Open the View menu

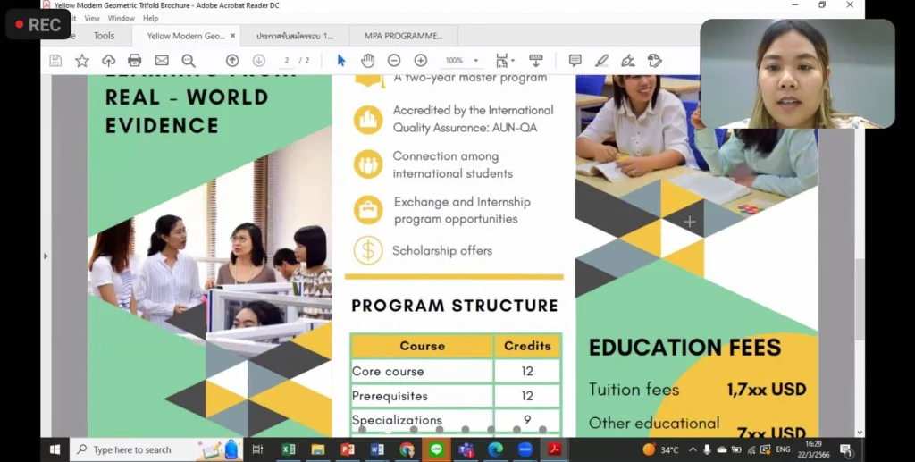tap(92, 18)
